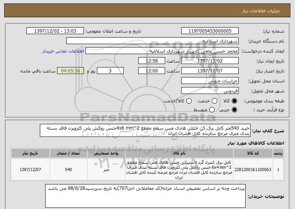Click the تاریخ نیاز column header
This screenshot has width=295, height=209.
[30, 153]
